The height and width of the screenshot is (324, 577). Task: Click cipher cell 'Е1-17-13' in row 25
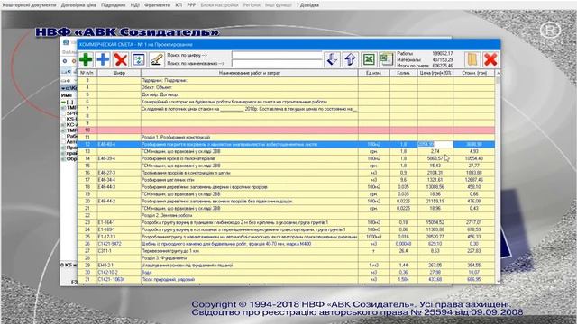(119, 237)
